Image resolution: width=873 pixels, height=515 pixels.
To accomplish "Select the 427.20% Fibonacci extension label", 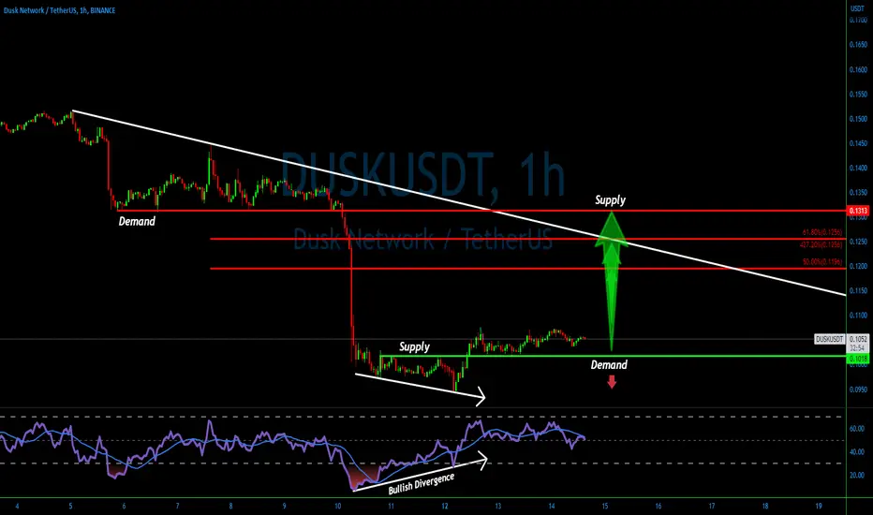I will [x=821, y=244].
